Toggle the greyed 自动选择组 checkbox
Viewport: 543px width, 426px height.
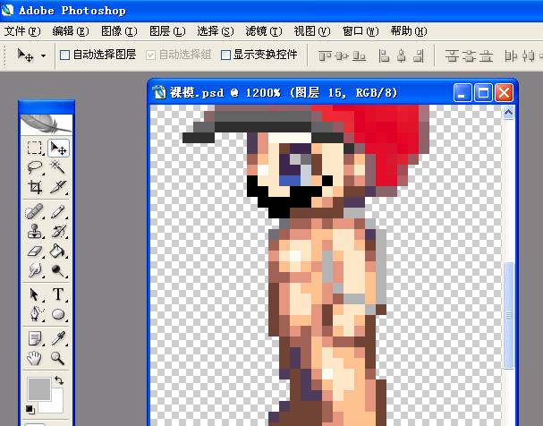coord(150,55)
